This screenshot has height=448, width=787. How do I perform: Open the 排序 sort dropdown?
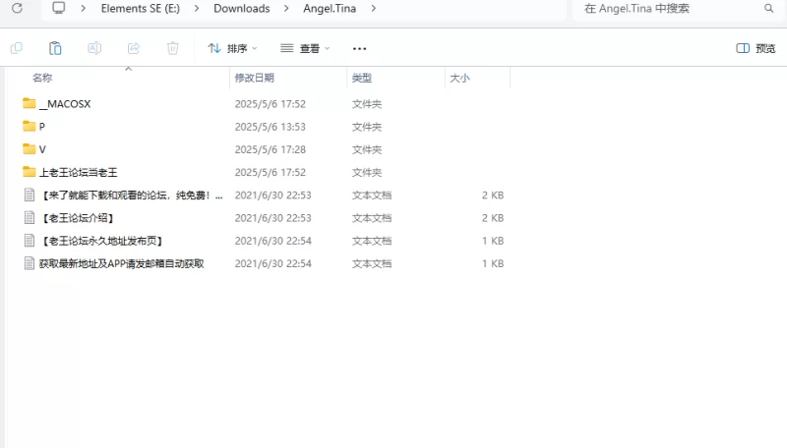232,48
